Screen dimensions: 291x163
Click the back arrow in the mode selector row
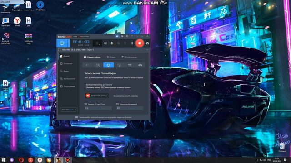87,65
